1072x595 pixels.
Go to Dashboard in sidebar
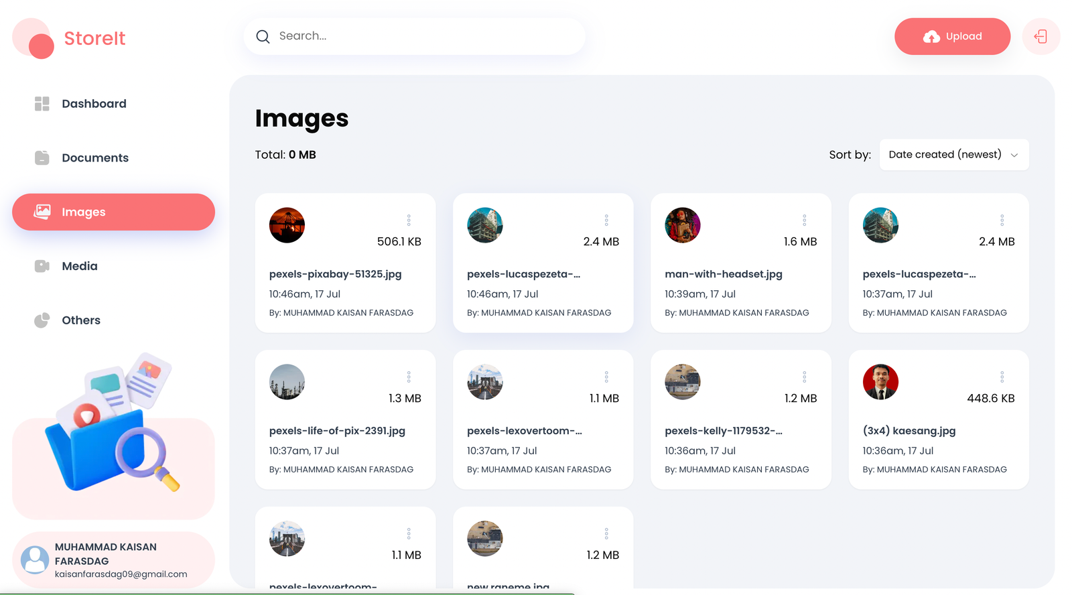tap(94, 104)
